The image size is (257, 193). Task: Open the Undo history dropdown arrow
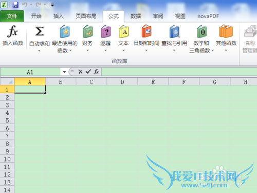click(x=31, y=5)
